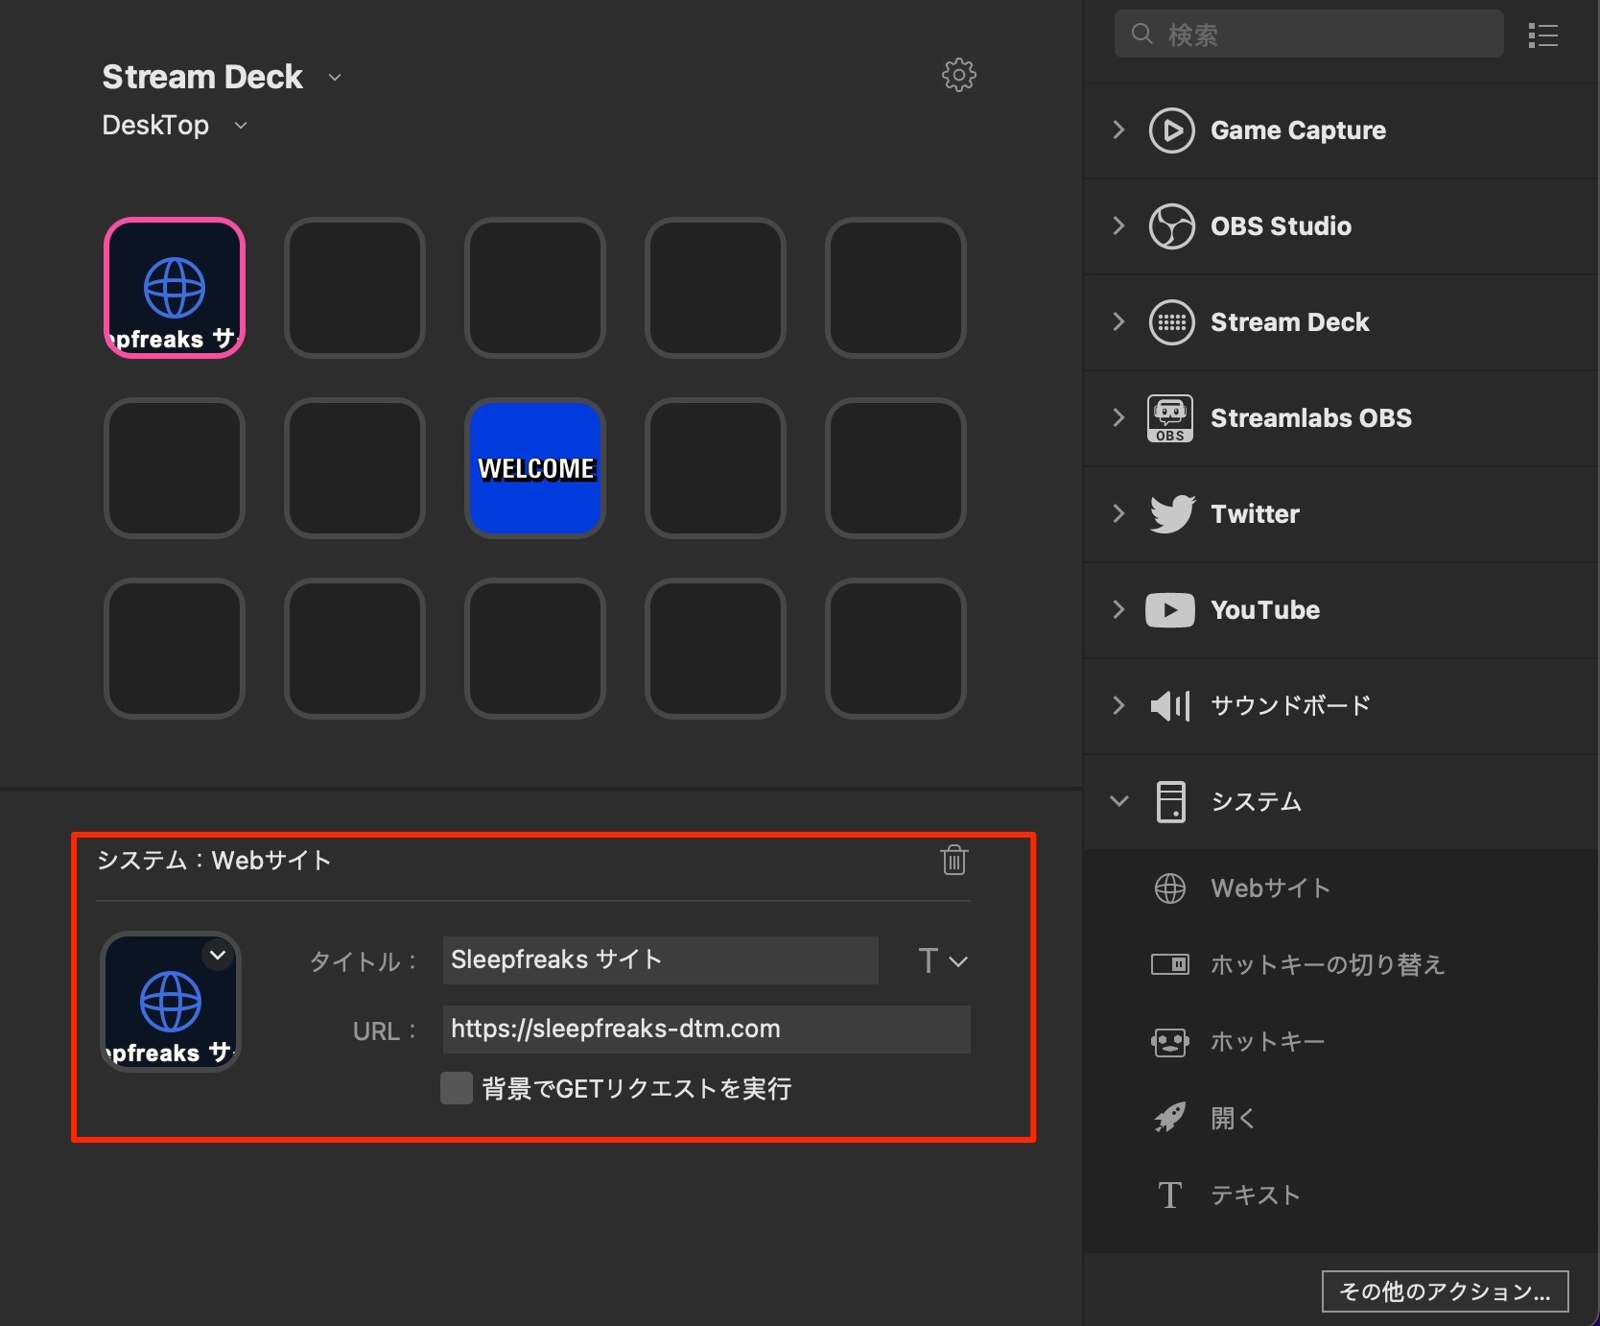Click the ホットキーの切り替え label
The image size is (1600, 1326).
pyautogui.click(x=1328, y=964)
